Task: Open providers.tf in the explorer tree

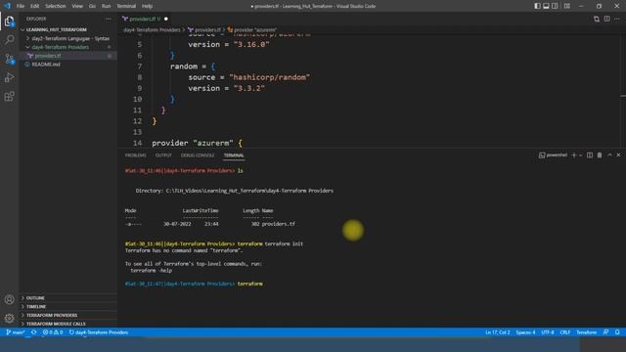Action: pyautogui.click(x=67, y=56)
